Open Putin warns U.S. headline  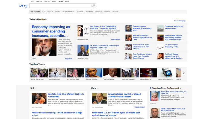(116, 114)
